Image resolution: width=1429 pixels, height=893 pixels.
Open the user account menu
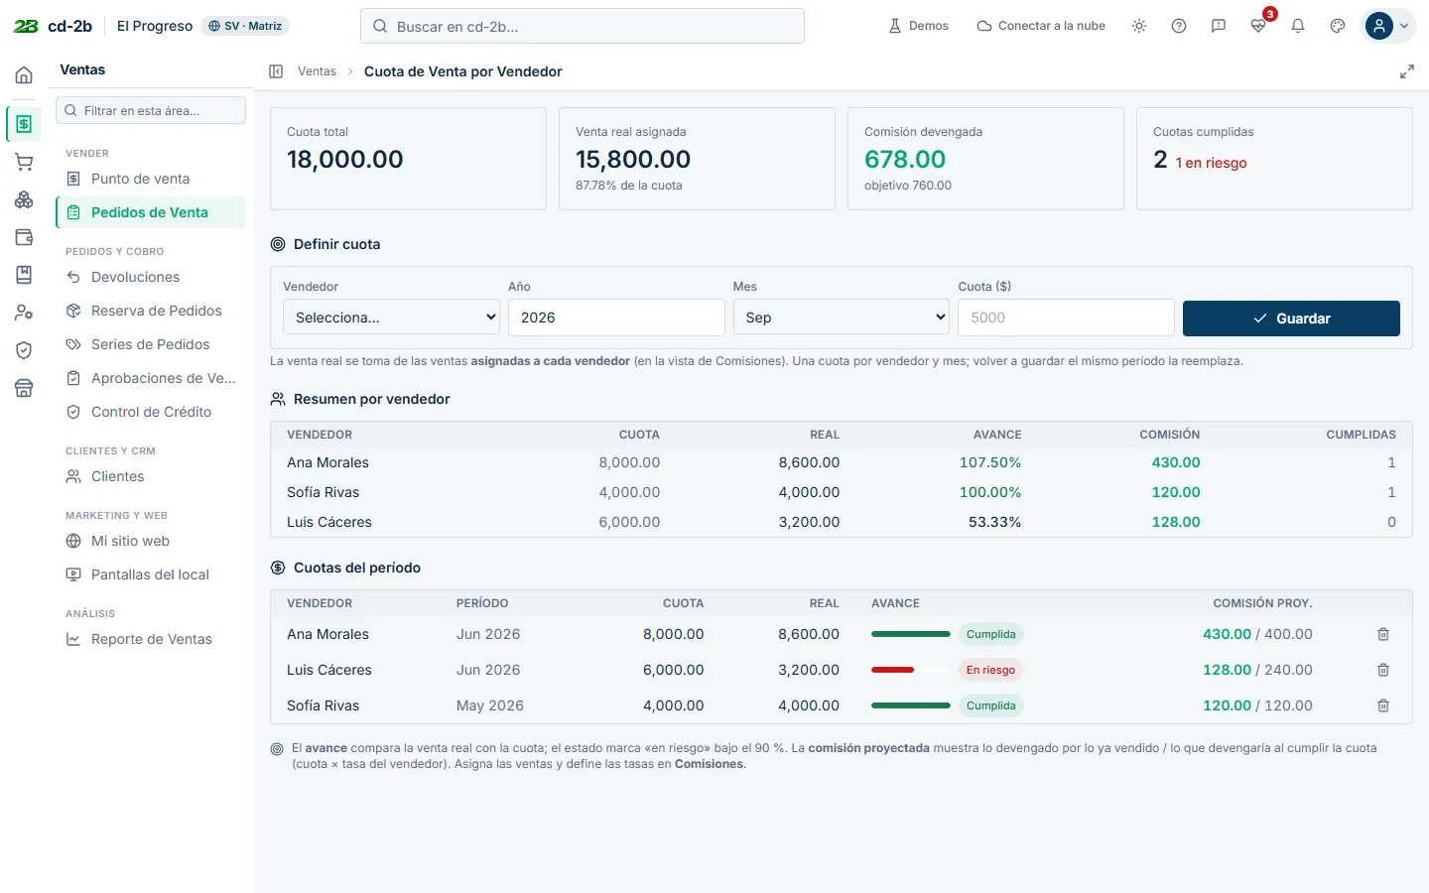(x=1388, y=26)
